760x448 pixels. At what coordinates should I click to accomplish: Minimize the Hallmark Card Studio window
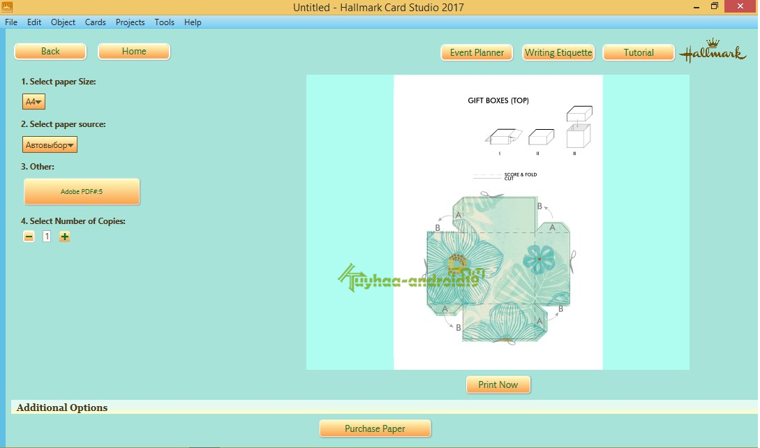(x=696, y=7)
